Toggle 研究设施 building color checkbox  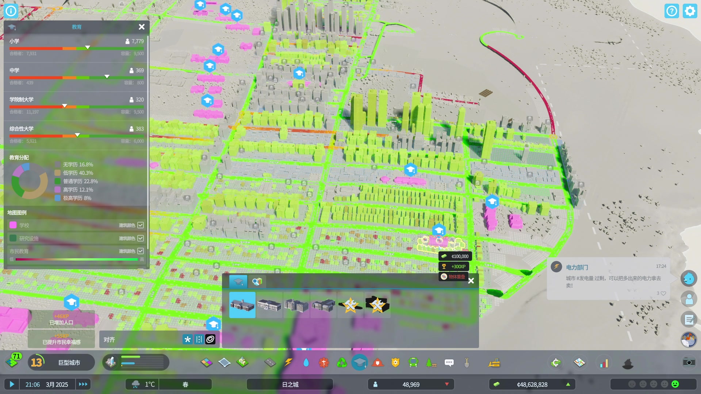[x=141, y=238]
